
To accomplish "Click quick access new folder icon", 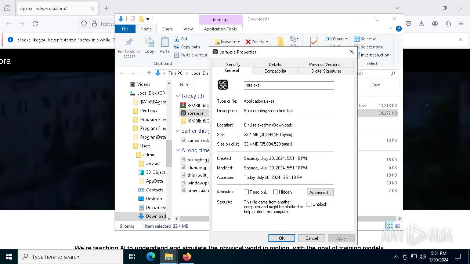I will tap(141, 19).
